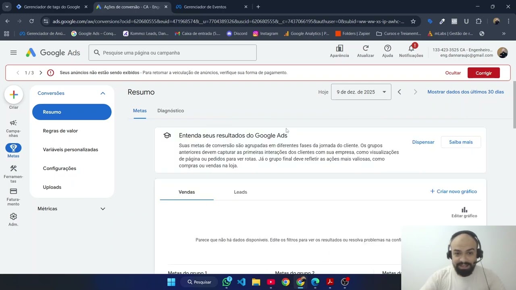The height and width of the screenshot is (290, 516).
Task: Select the Metas tab
Action: pos(140,110)
